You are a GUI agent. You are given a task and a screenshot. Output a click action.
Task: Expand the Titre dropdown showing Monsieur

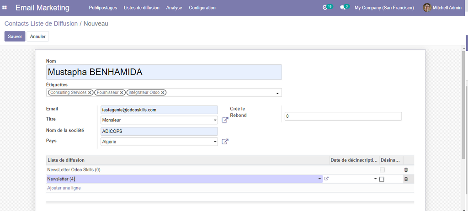pyautogui.click(x=215, y=121)
